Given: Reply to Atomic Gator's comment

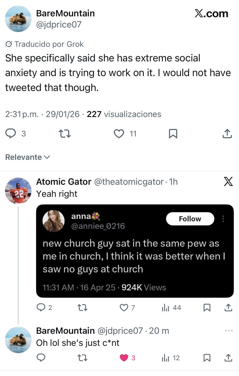Looking at the screenshot, I should (41, 308).
